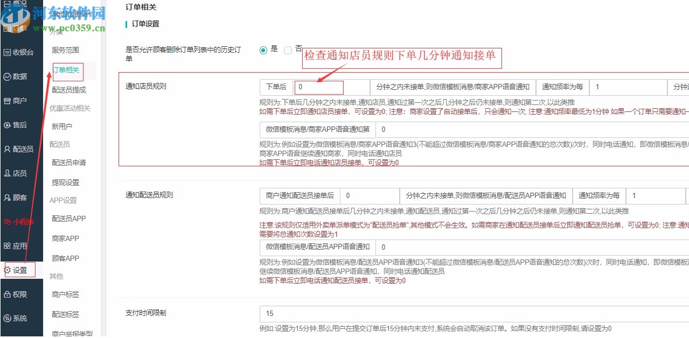Open the 商户 merchant management section
This screenshot has height=338, width=689.
[22, 101]
